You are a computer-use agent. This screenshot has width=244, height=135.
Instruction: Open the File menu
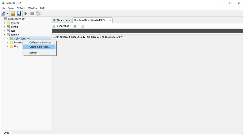[4, 8]
